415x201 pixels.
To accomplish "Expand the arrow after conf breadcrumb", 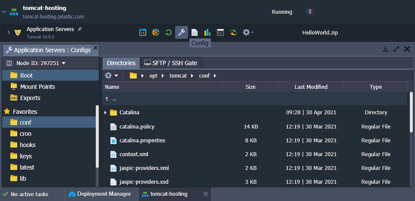I will (x=215, y=75).
